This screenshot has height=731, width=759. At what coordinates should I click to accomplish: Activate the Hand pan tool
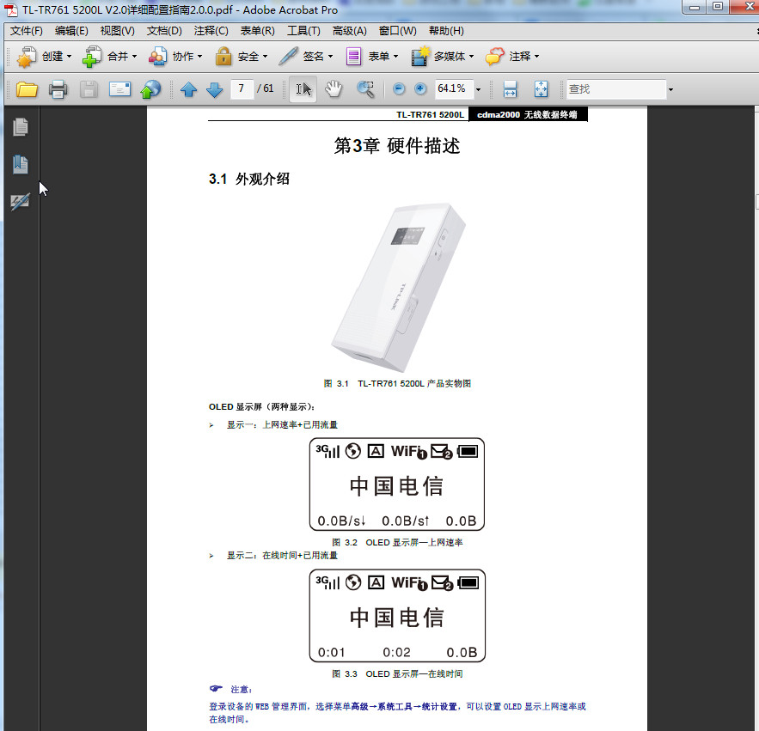coord(334,89)
